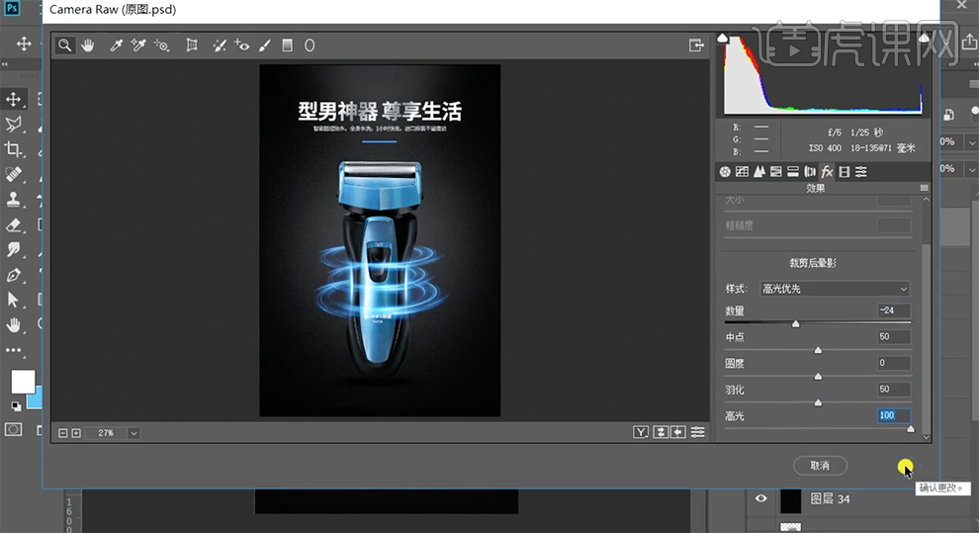
Task: Choose the Graduated Filter tool
Action: click(287, 45)
